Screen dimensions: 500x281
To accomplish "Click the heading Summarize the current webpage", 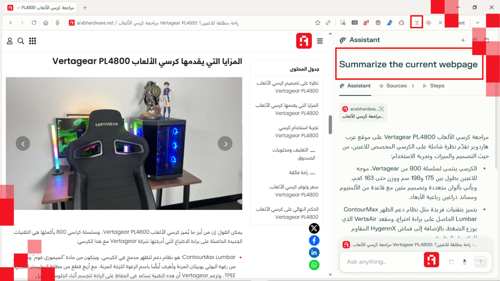I will (x=408, y=64).
